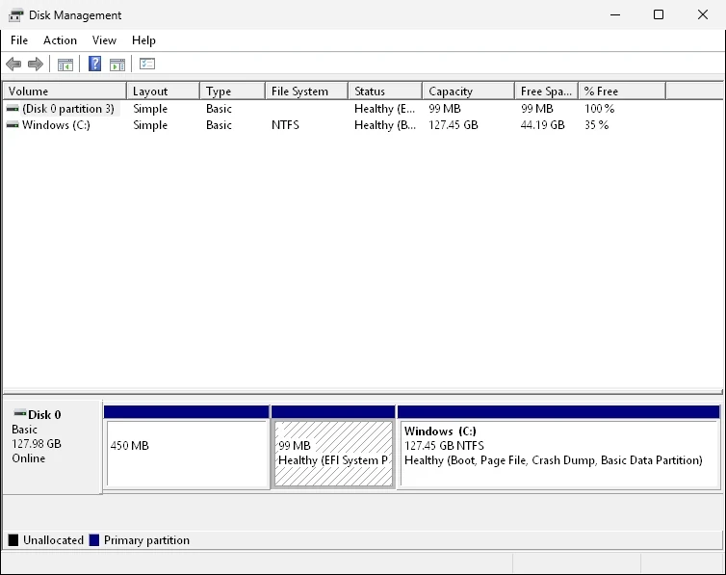Image resolution: width=726 pixels, height=575 pixels.
Task: Open Help via the blue question mark icon
Action: point(95,64)
